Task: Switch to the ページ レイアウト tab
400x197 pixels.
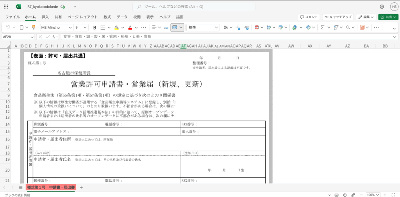Action: tap(83, 17)
